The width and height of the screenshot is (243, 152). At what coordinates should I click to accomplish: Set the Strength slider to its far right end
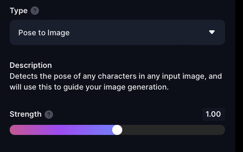(223, 130)
